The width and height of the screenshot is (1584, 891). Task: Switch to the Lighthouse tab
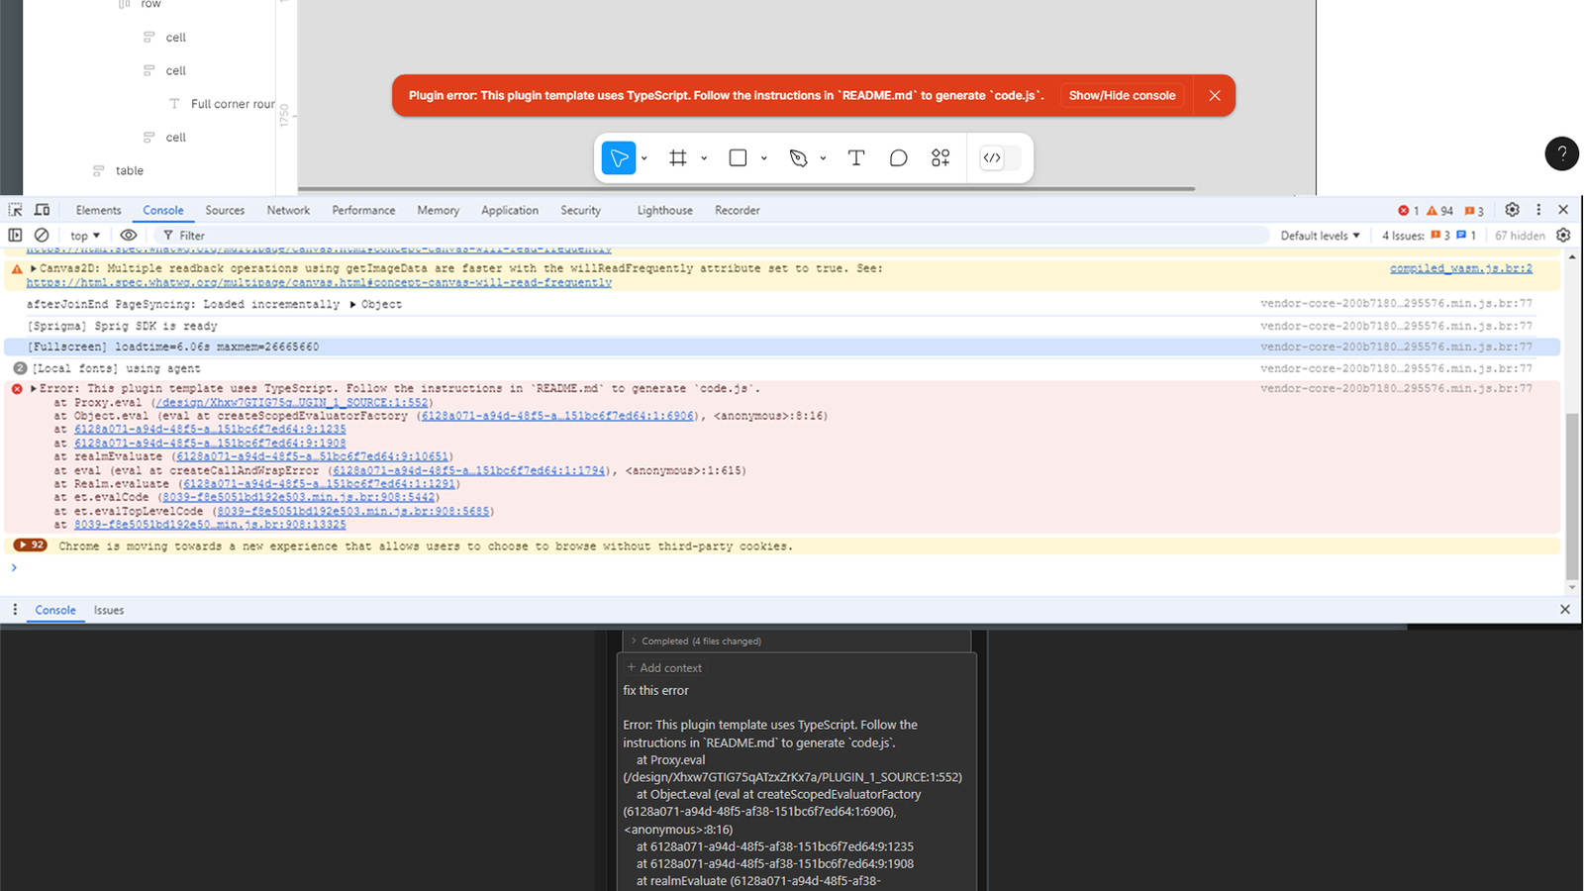tap(664, 210)
